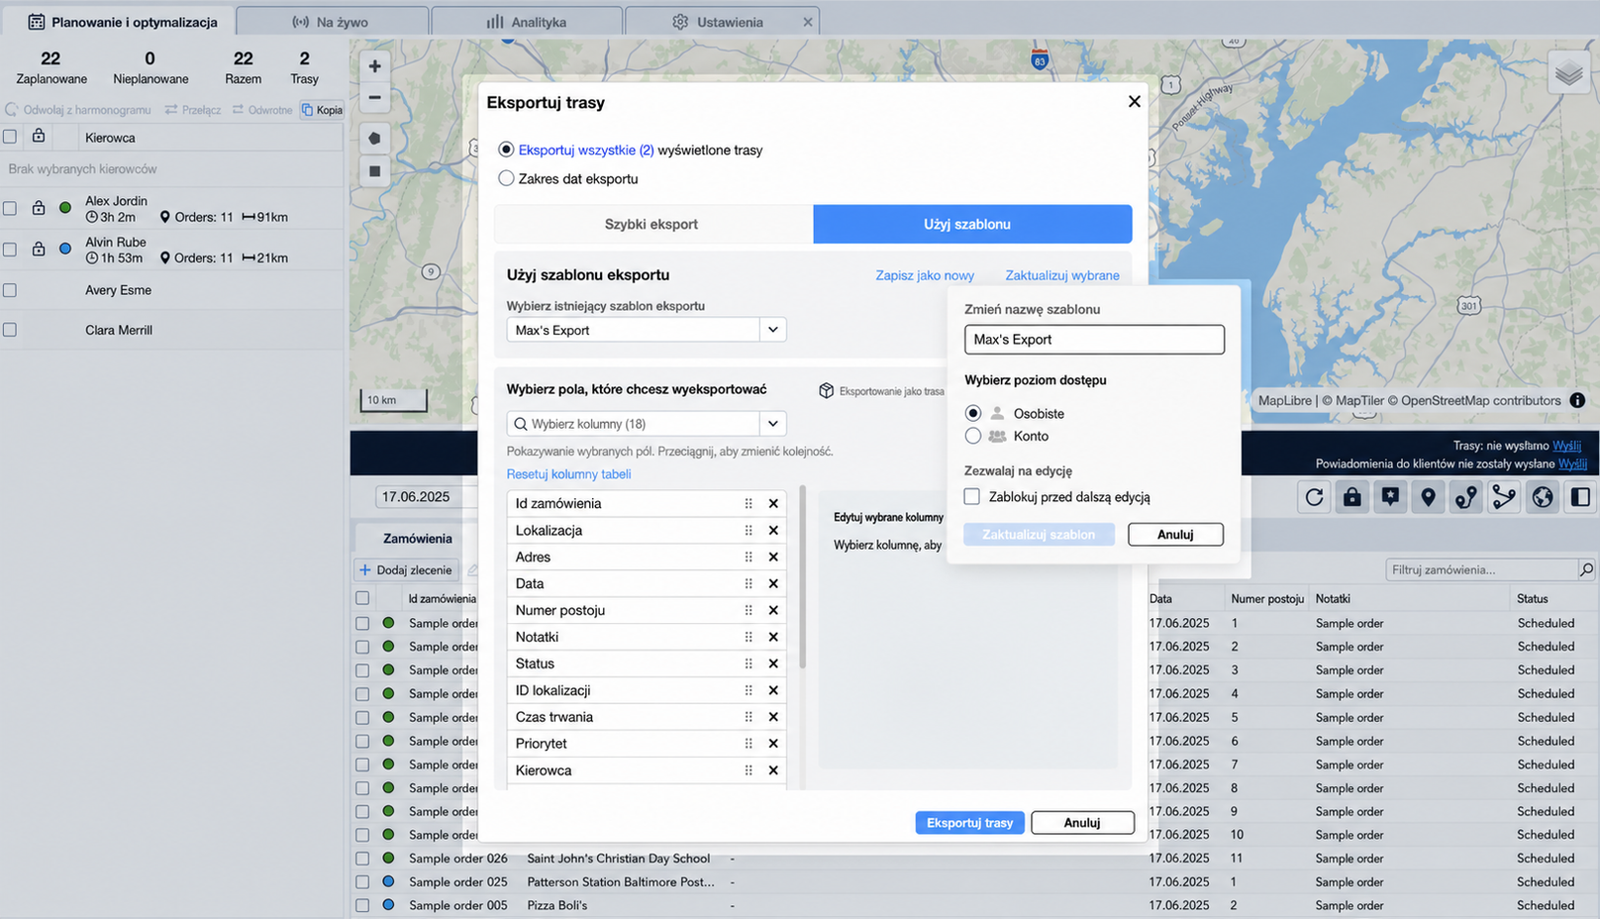Select Zakres dat eksportu radio option

(506, 178)
